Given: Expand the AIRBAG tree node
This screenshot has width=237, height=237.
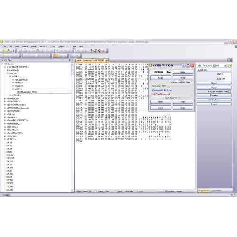Looking at the screenshot, I should pyautogui.click(x=8, y=70).
